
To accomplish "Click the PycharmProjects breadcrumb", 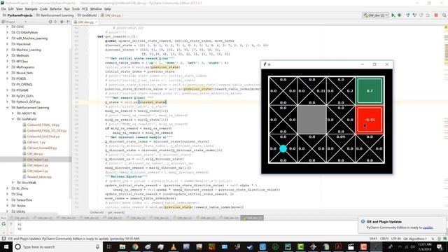I will pyautogui.click(x=17, y=15).
